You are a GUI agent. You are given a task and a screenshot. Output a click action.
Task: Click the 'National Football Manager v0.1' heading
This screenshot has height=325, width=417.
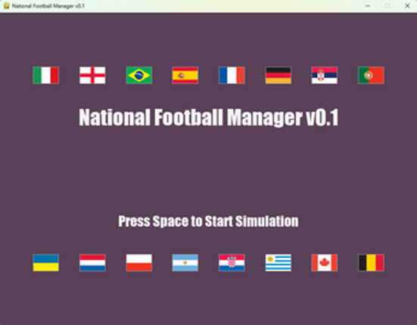pyautogui.click(x=209, y=117)
